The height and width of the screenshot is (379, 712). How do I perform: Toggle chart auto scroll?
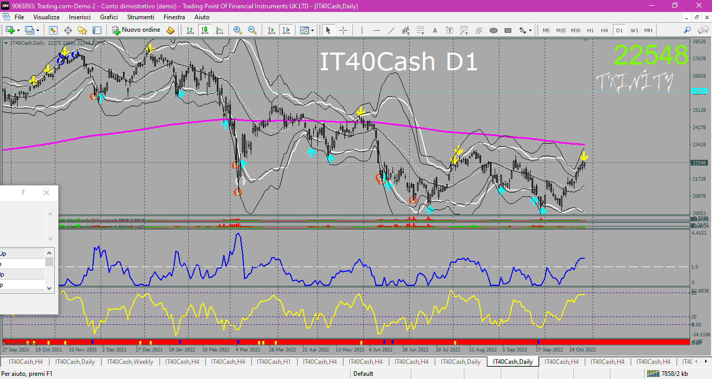(271, 30)
